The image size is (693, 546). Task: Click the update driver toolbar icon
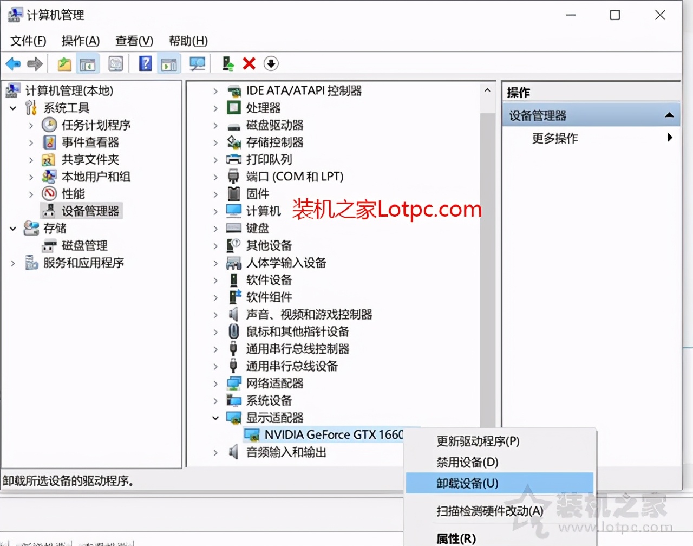(x=227, y=63)
